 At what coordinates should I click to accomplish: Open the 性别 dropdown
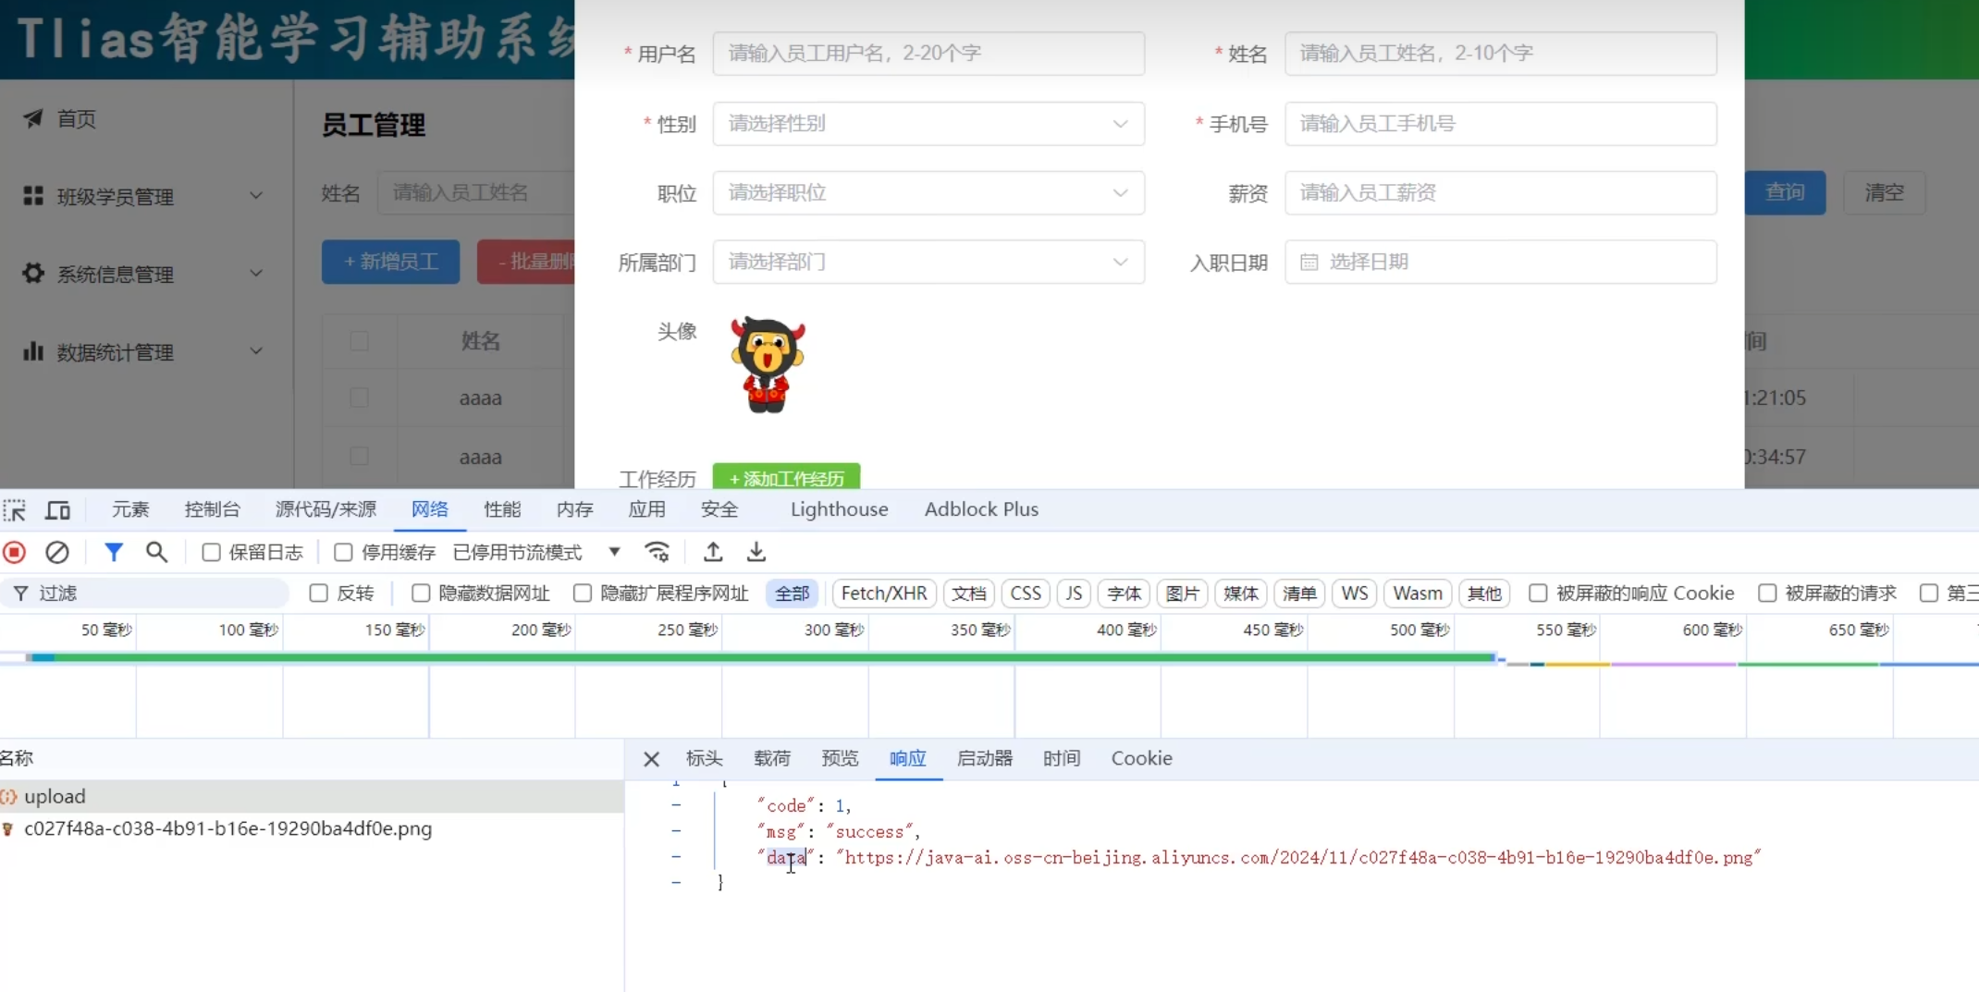click(x=928, y=124)
